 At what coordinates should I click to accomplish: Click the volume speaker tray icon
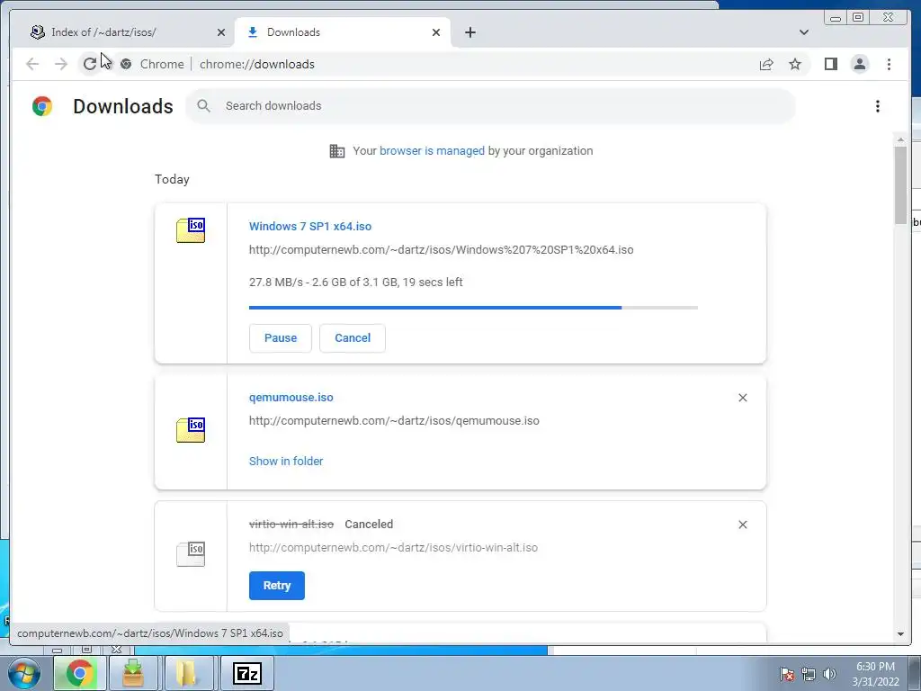(x=829, y=674)
